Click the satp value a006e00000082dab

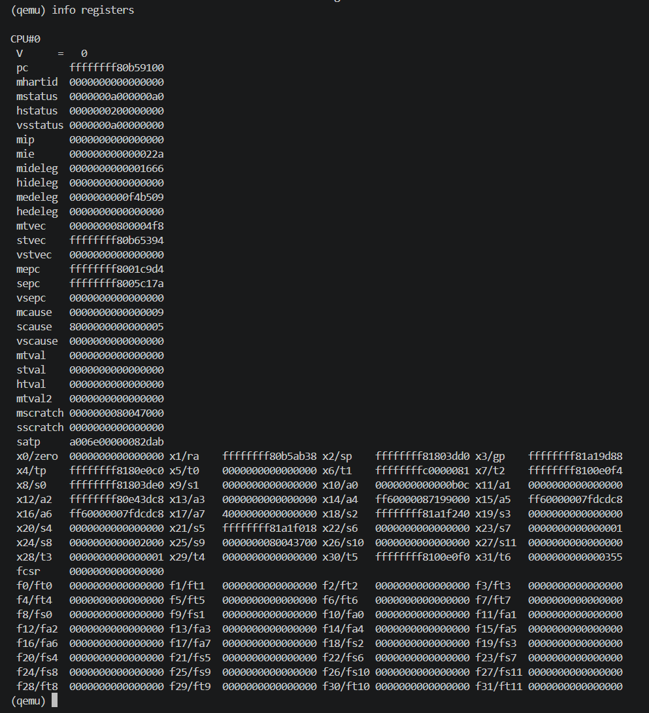(x=116, y=442)
